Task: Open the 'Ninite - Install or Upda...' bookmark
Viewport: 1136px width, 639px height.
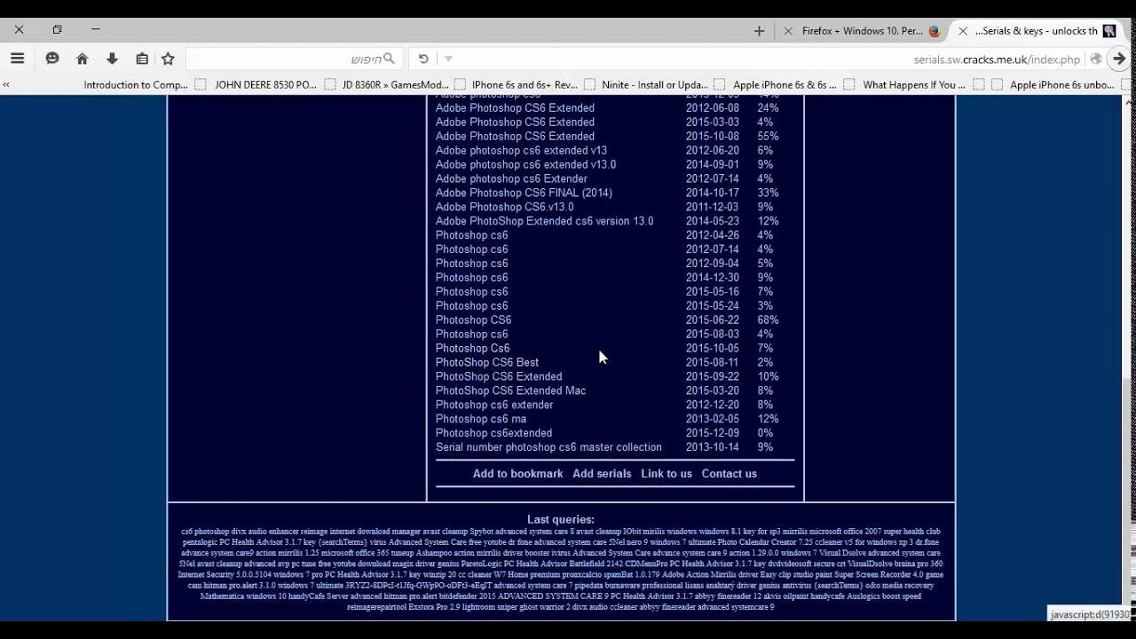Action: tap(655, 85)
